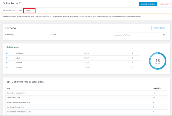172x116 pixels.
Task: Click the Featured count of 5 posts
Action: pos(132,63)
